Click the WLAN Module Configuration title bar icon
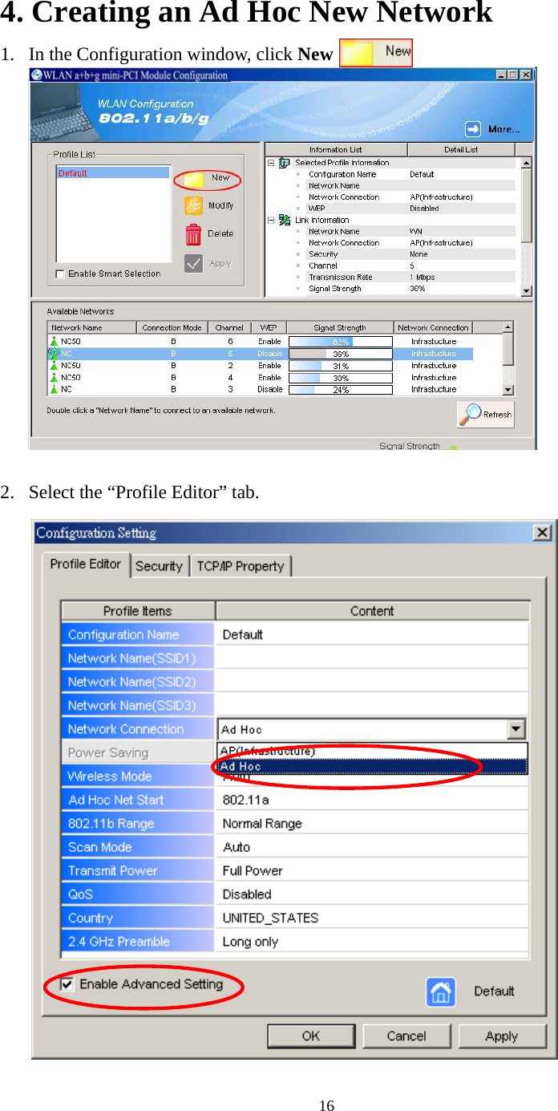The height and width of the screenshot is (1111, 558). click(37, 75)
